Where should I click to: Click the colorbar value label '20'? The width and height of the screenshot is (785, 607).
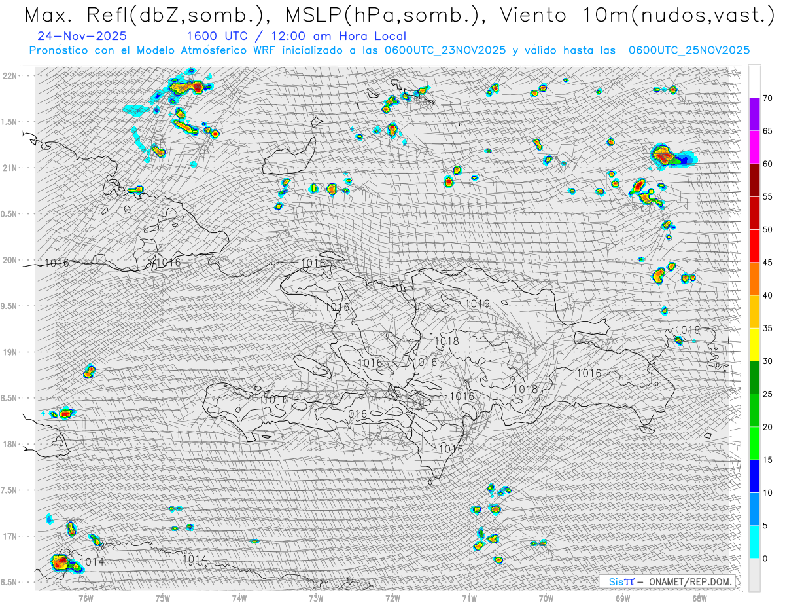tap(767, 427)
